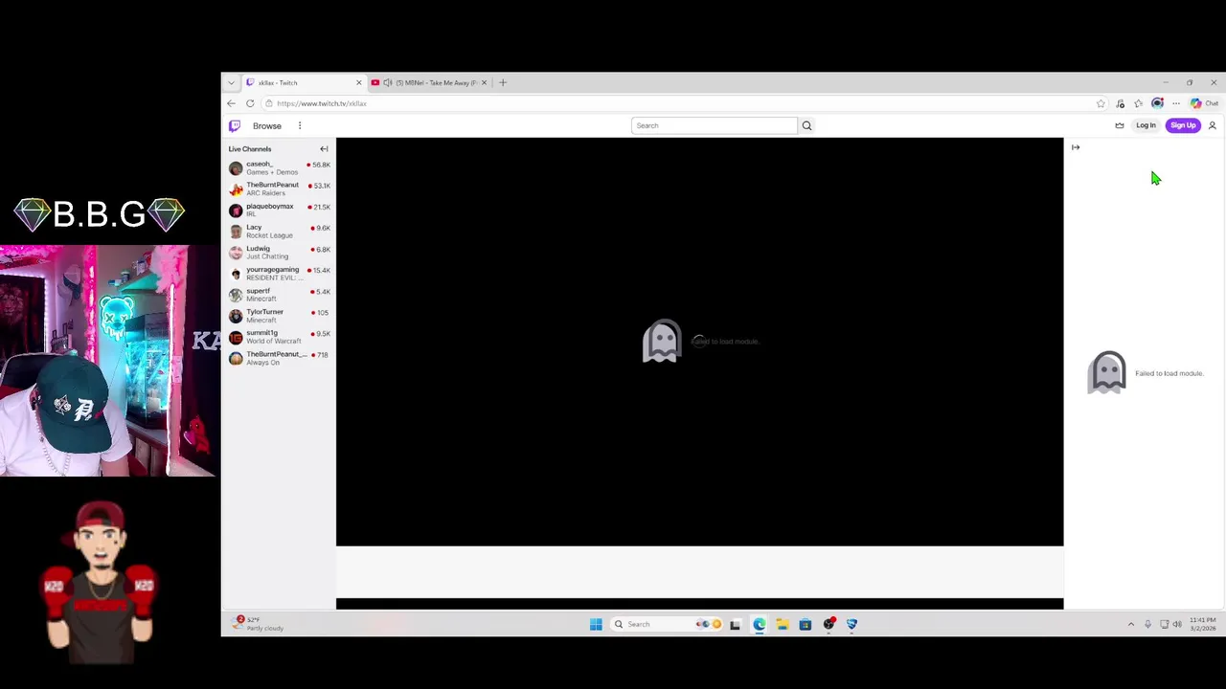1226x689 pixels.
Task: Collapse the Live Channels sidebar arrow
Action: pos(324,149)
